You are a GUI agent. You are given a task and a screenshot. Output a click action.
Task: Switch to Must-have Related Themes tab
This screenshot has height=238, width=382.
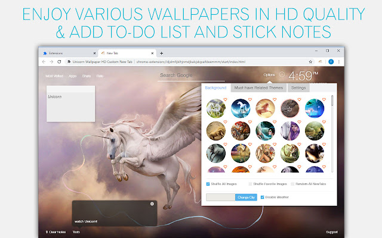[x=258, y=87]
